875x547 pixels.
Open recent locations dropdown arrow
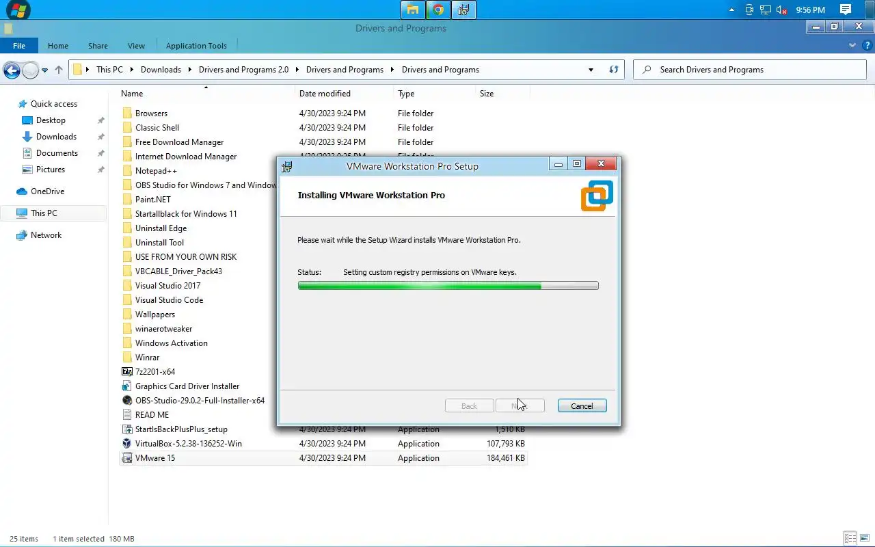[x=44, y=70]
